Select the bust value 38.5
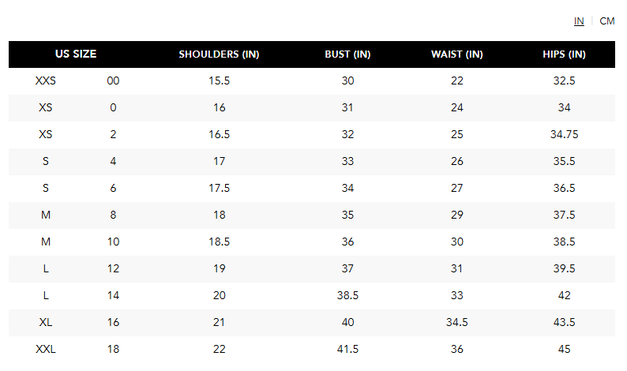Viewport: 627px width, 371px height. tap(347, 295)
